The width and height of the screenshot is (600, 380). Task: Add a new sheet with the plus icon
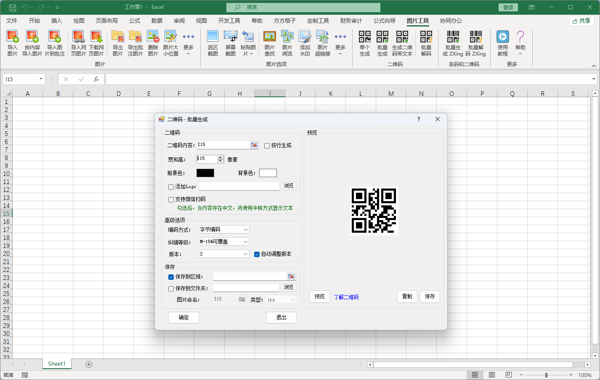tap(89, 364)
